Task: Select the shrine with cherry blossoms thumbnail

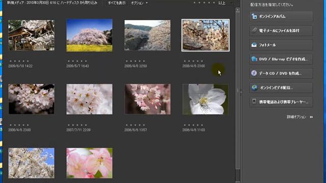Action: coord(32,35)
